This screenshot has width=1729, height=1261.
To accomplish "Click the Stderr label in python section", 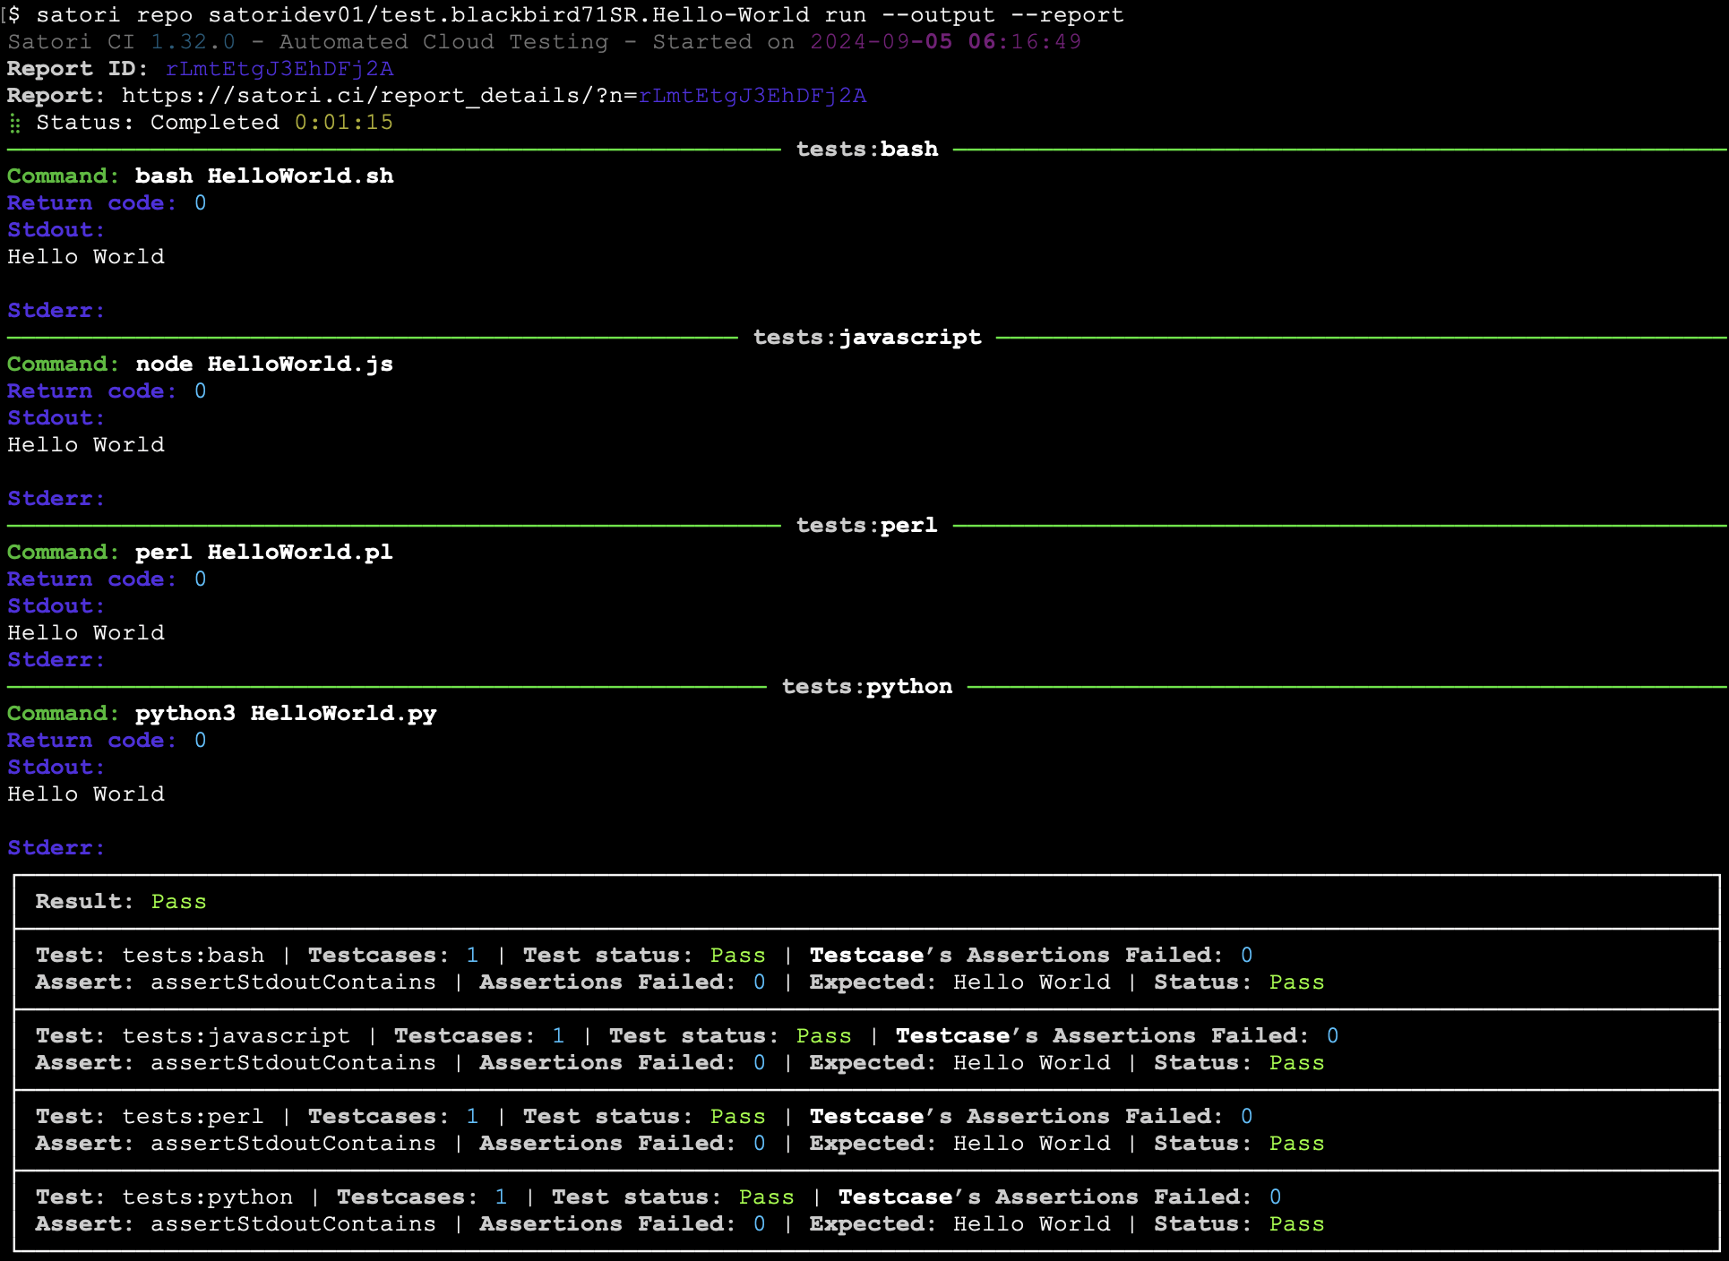I will point(56,848).
